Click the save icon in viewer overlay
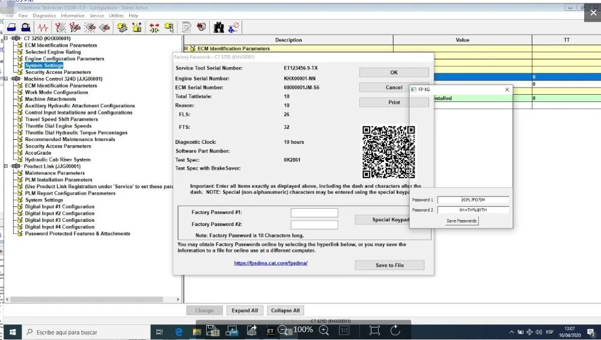The width and height of the screenshot is (601, 340). point(212,330)
